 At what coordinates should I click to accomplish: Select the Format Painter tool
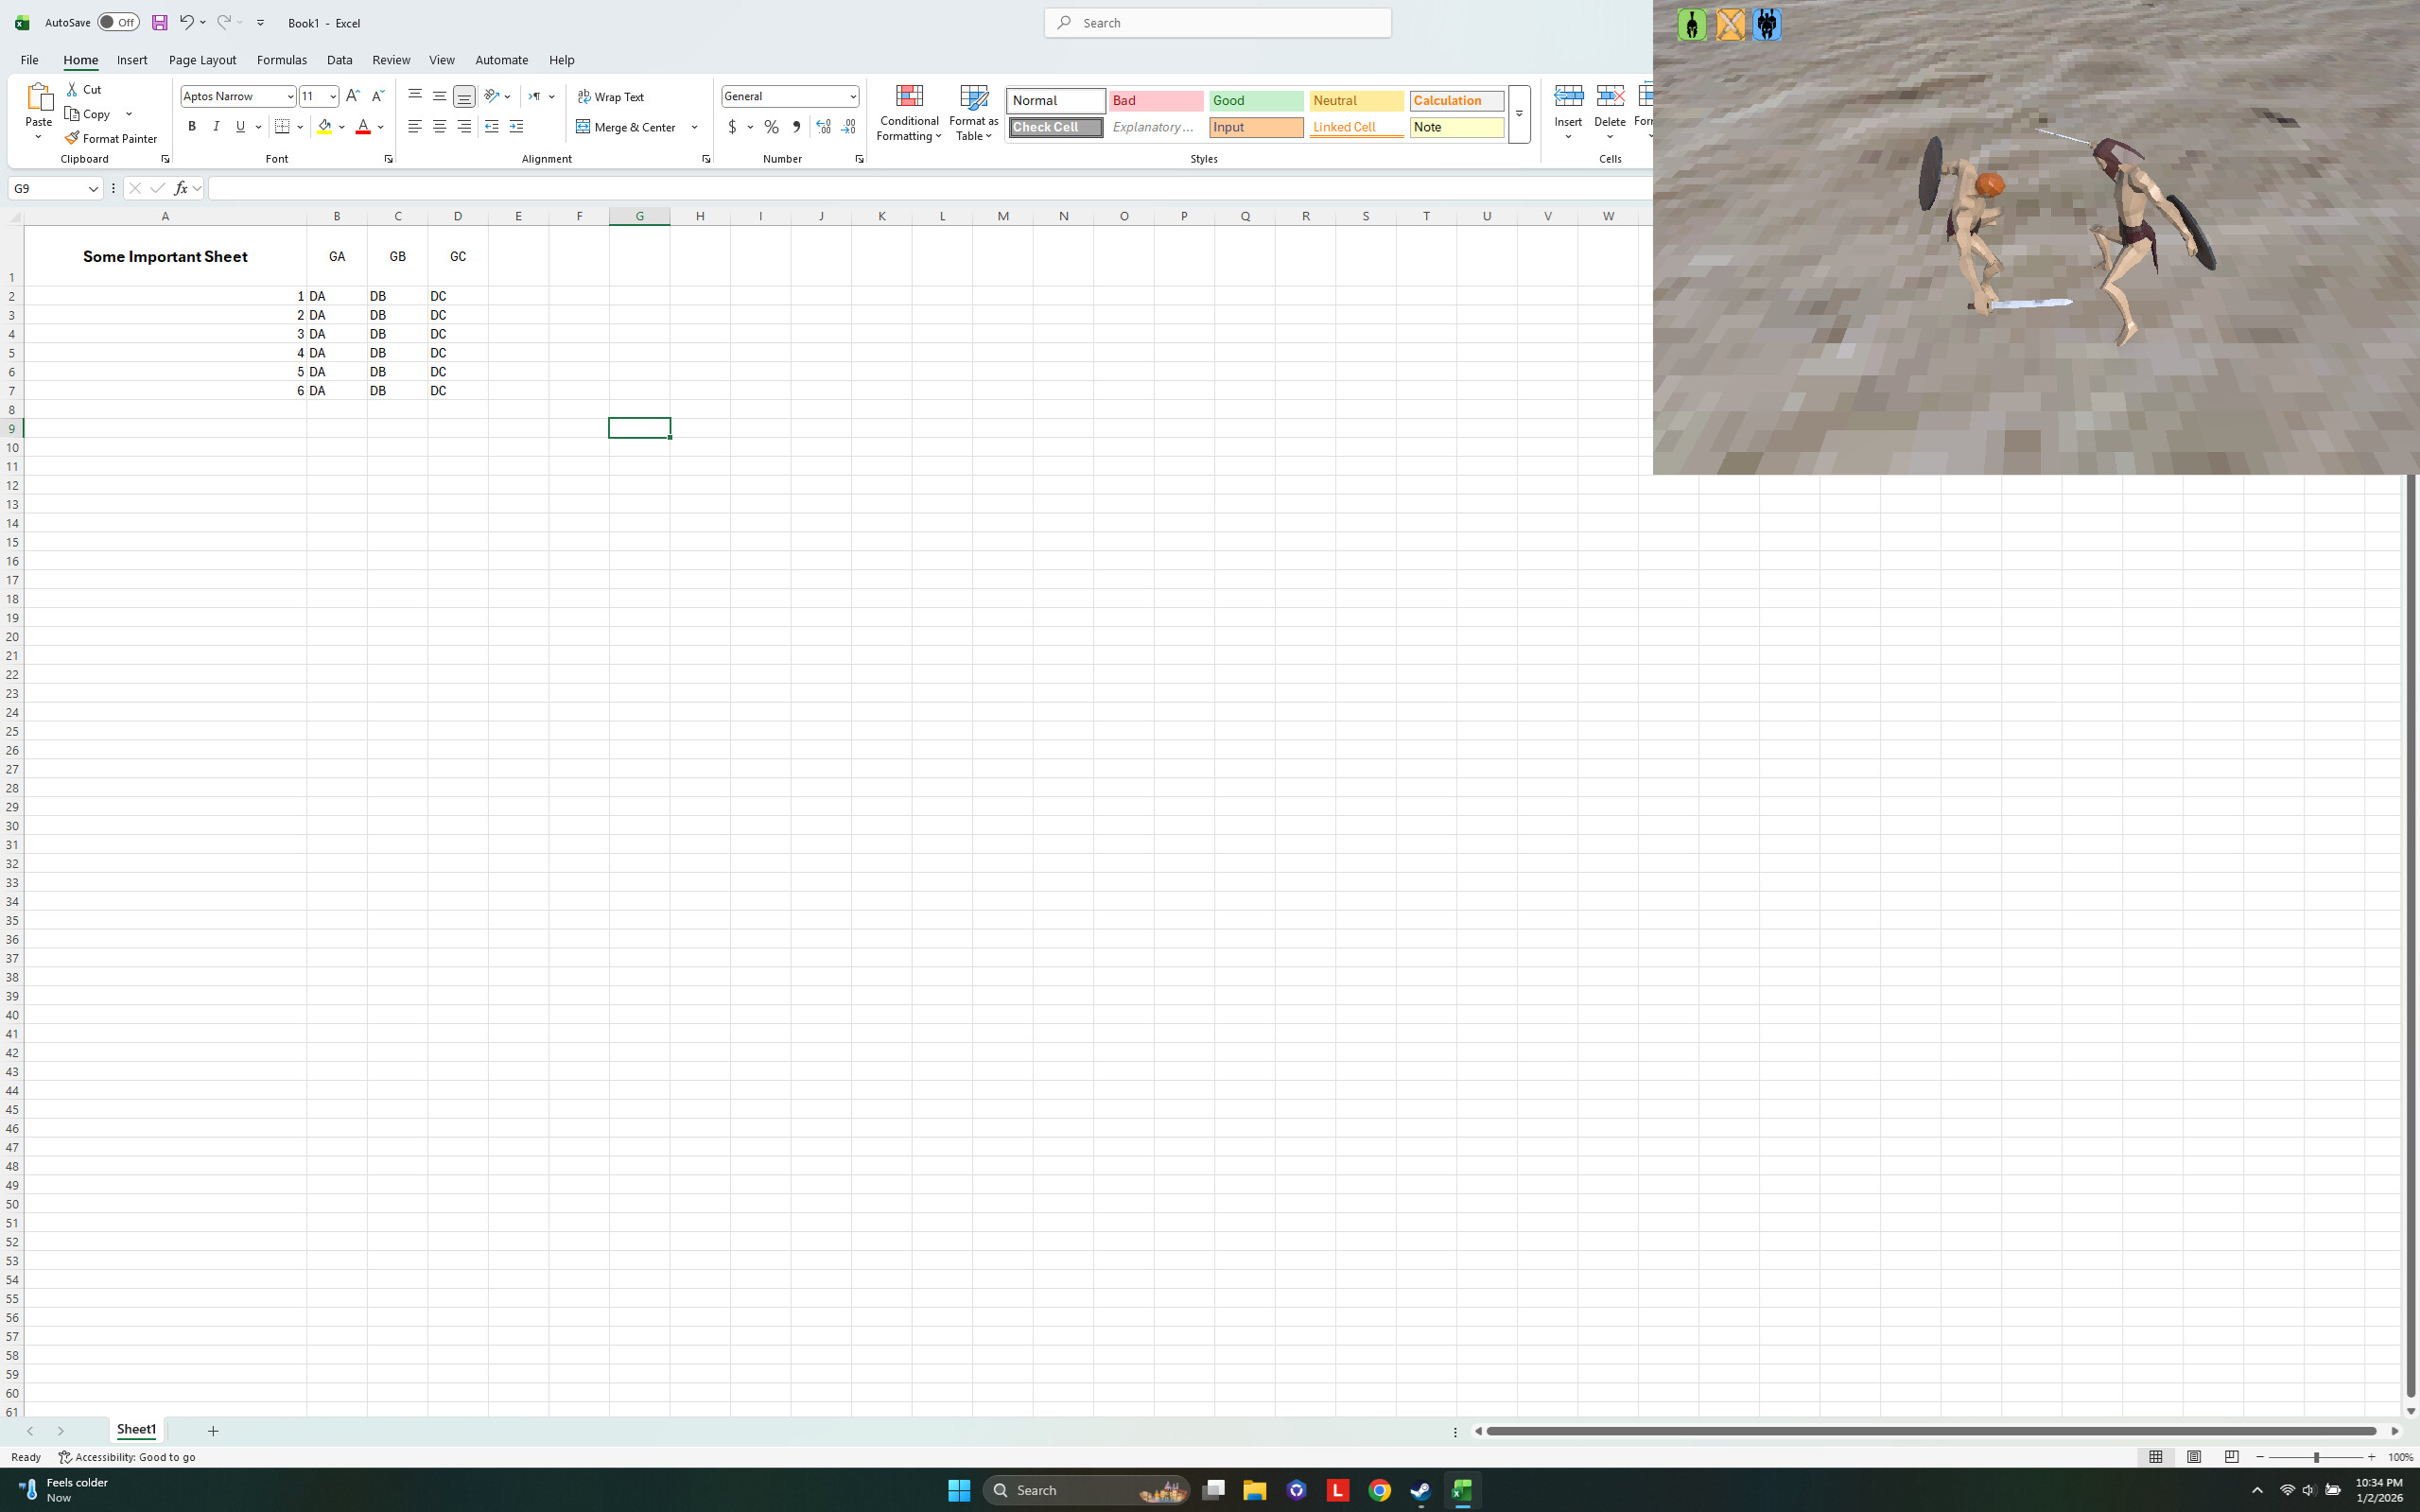coord(111,138)
